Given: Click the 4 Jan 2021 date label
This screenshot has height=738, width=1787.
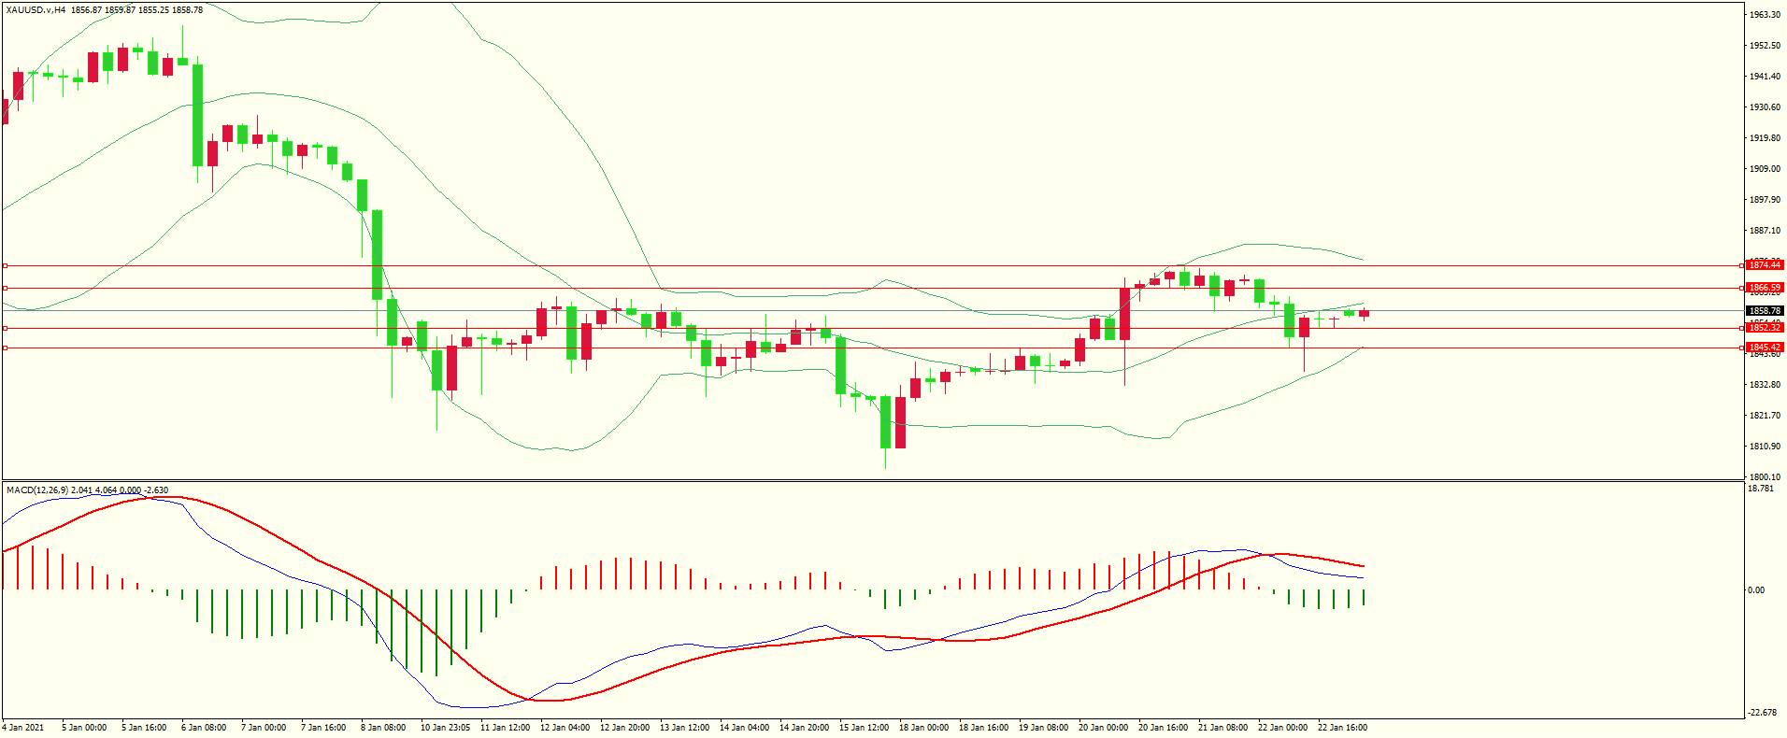Looking at the screenshot, I should [x=23, y=728].
